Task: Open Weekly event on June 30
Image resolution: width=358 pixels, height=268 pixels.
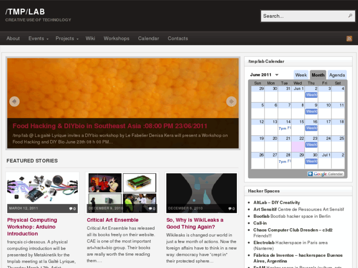Action: 311,161
